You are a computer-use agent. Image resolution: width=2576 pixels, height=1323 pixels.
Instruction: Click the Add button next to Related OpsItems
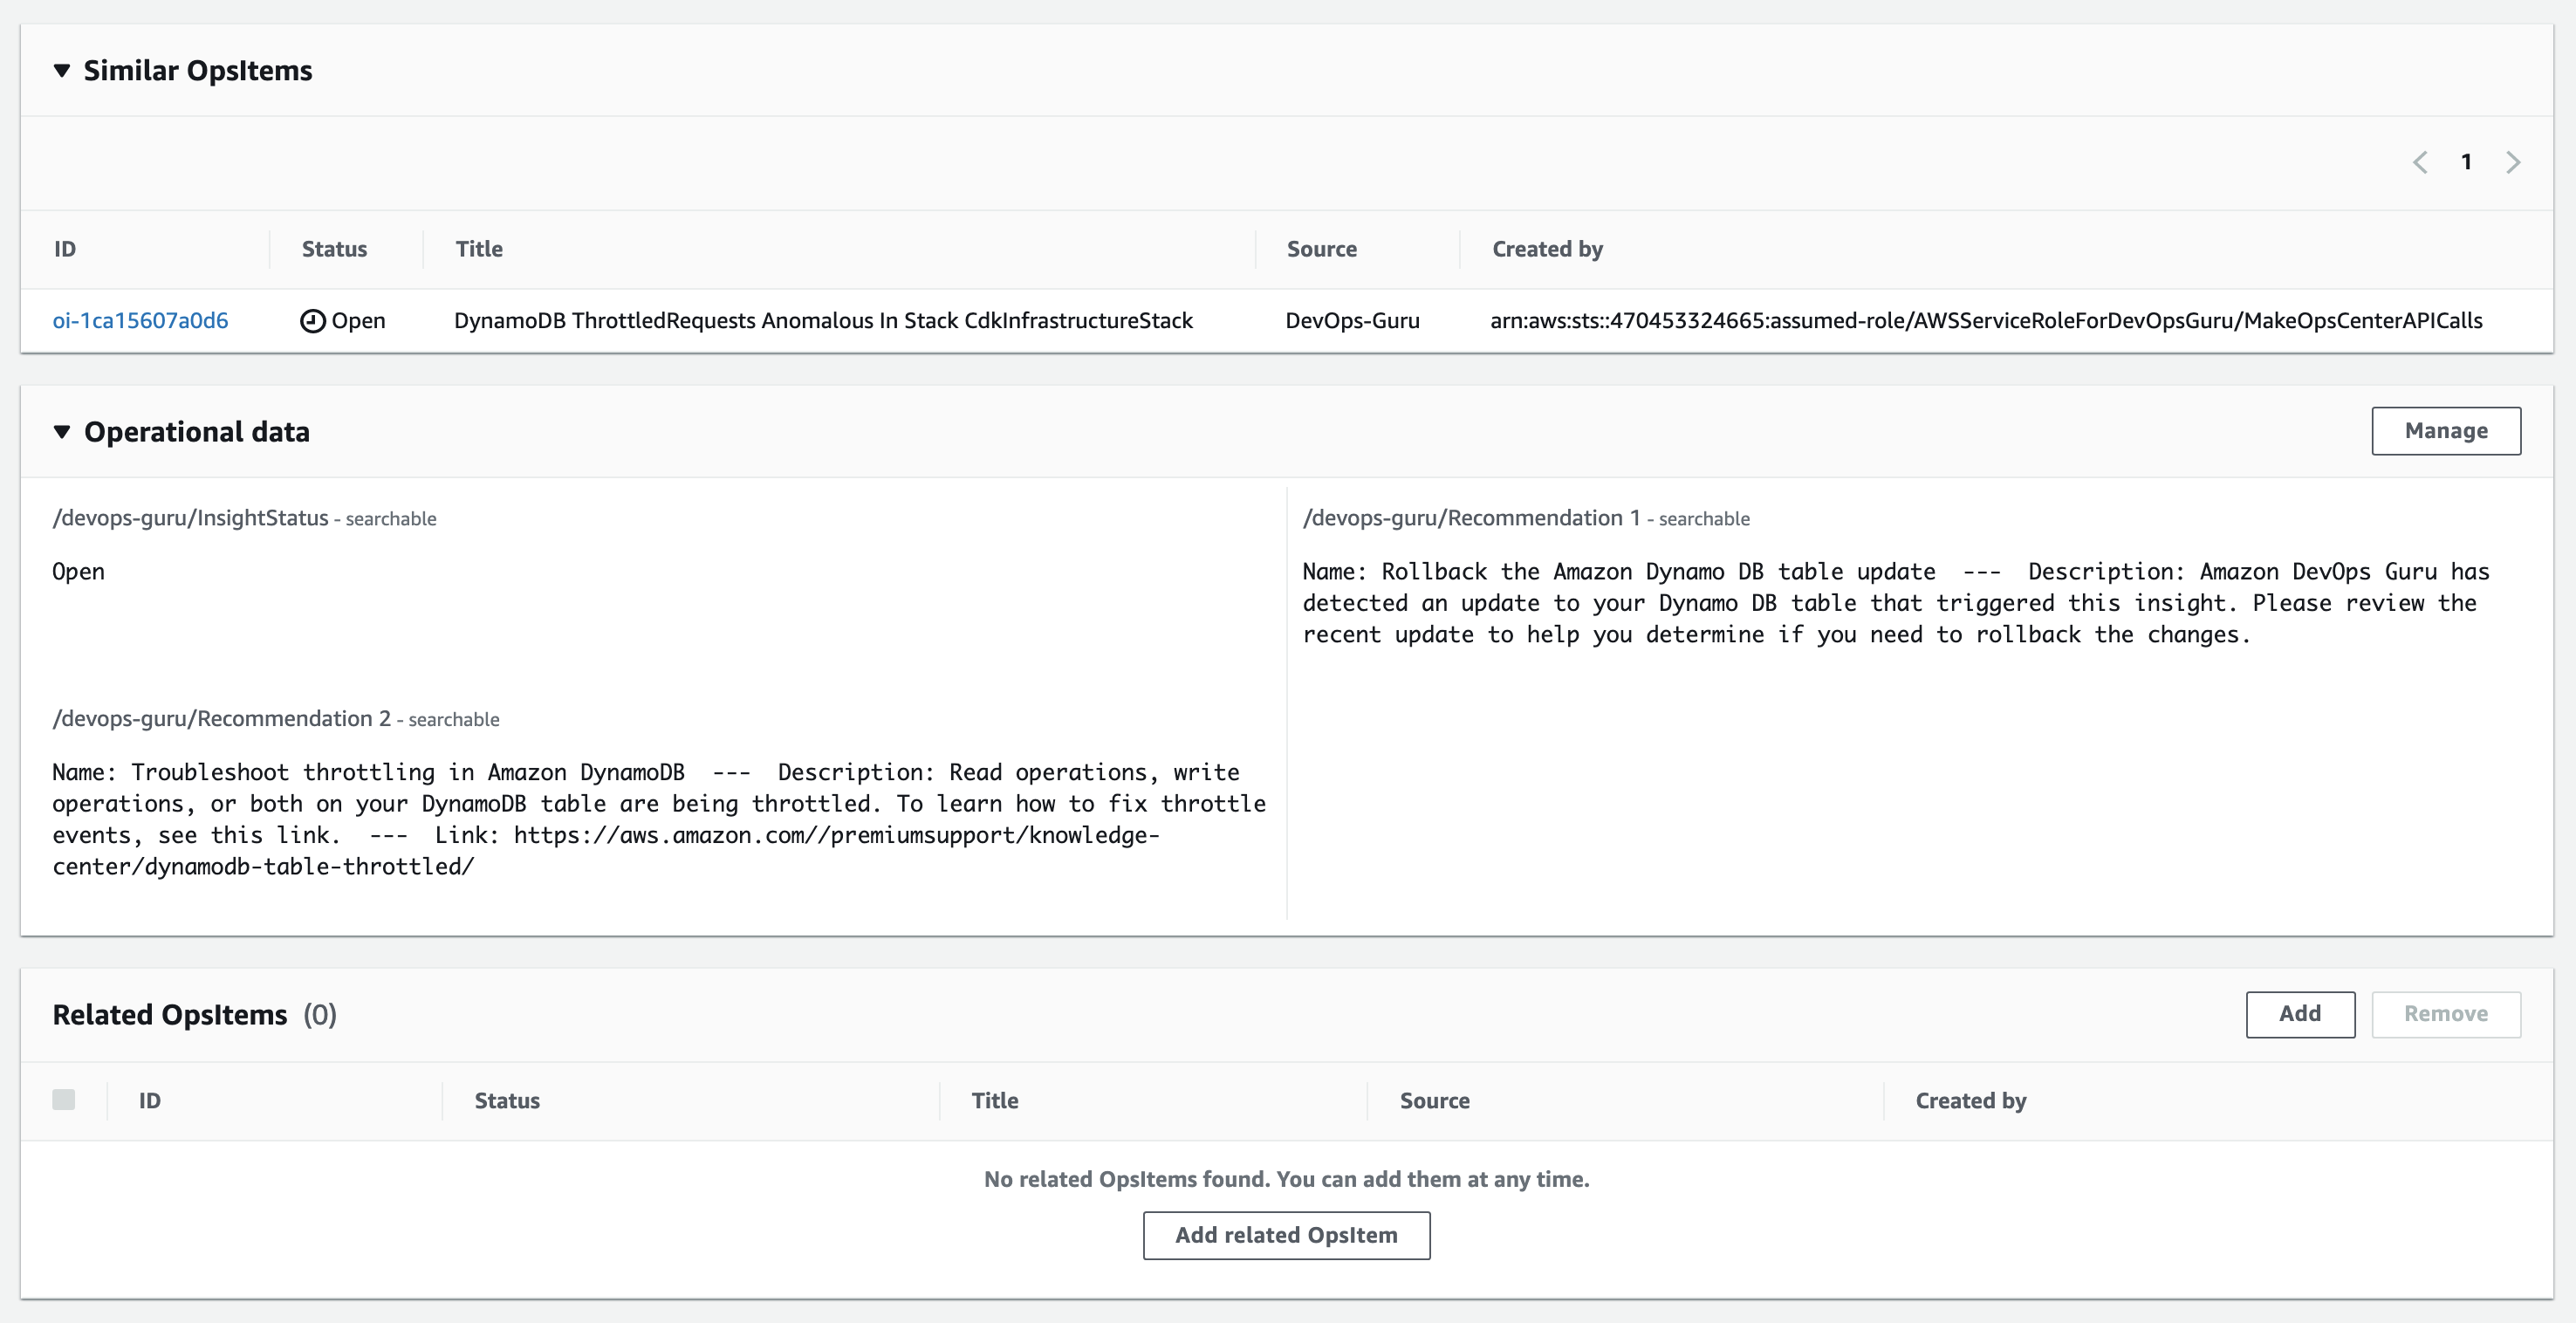click(2300, 1013)
